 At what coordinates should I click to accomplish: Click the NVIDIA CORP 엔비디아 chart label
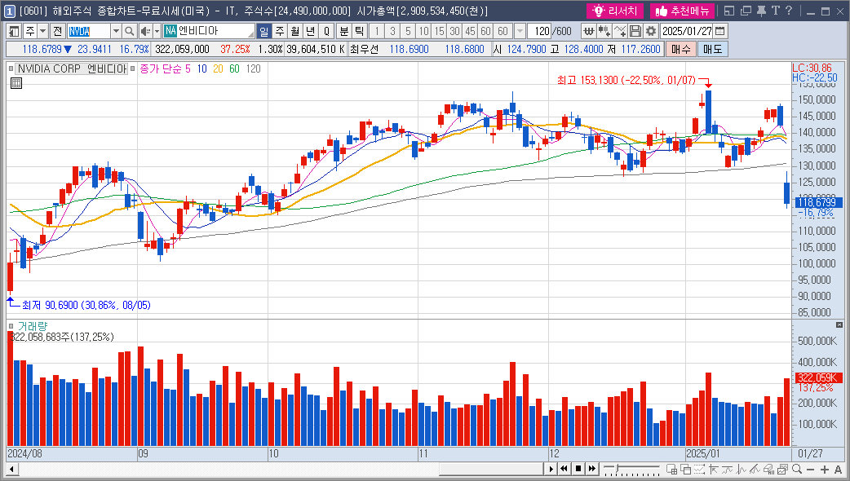click(x=72, y=68)
